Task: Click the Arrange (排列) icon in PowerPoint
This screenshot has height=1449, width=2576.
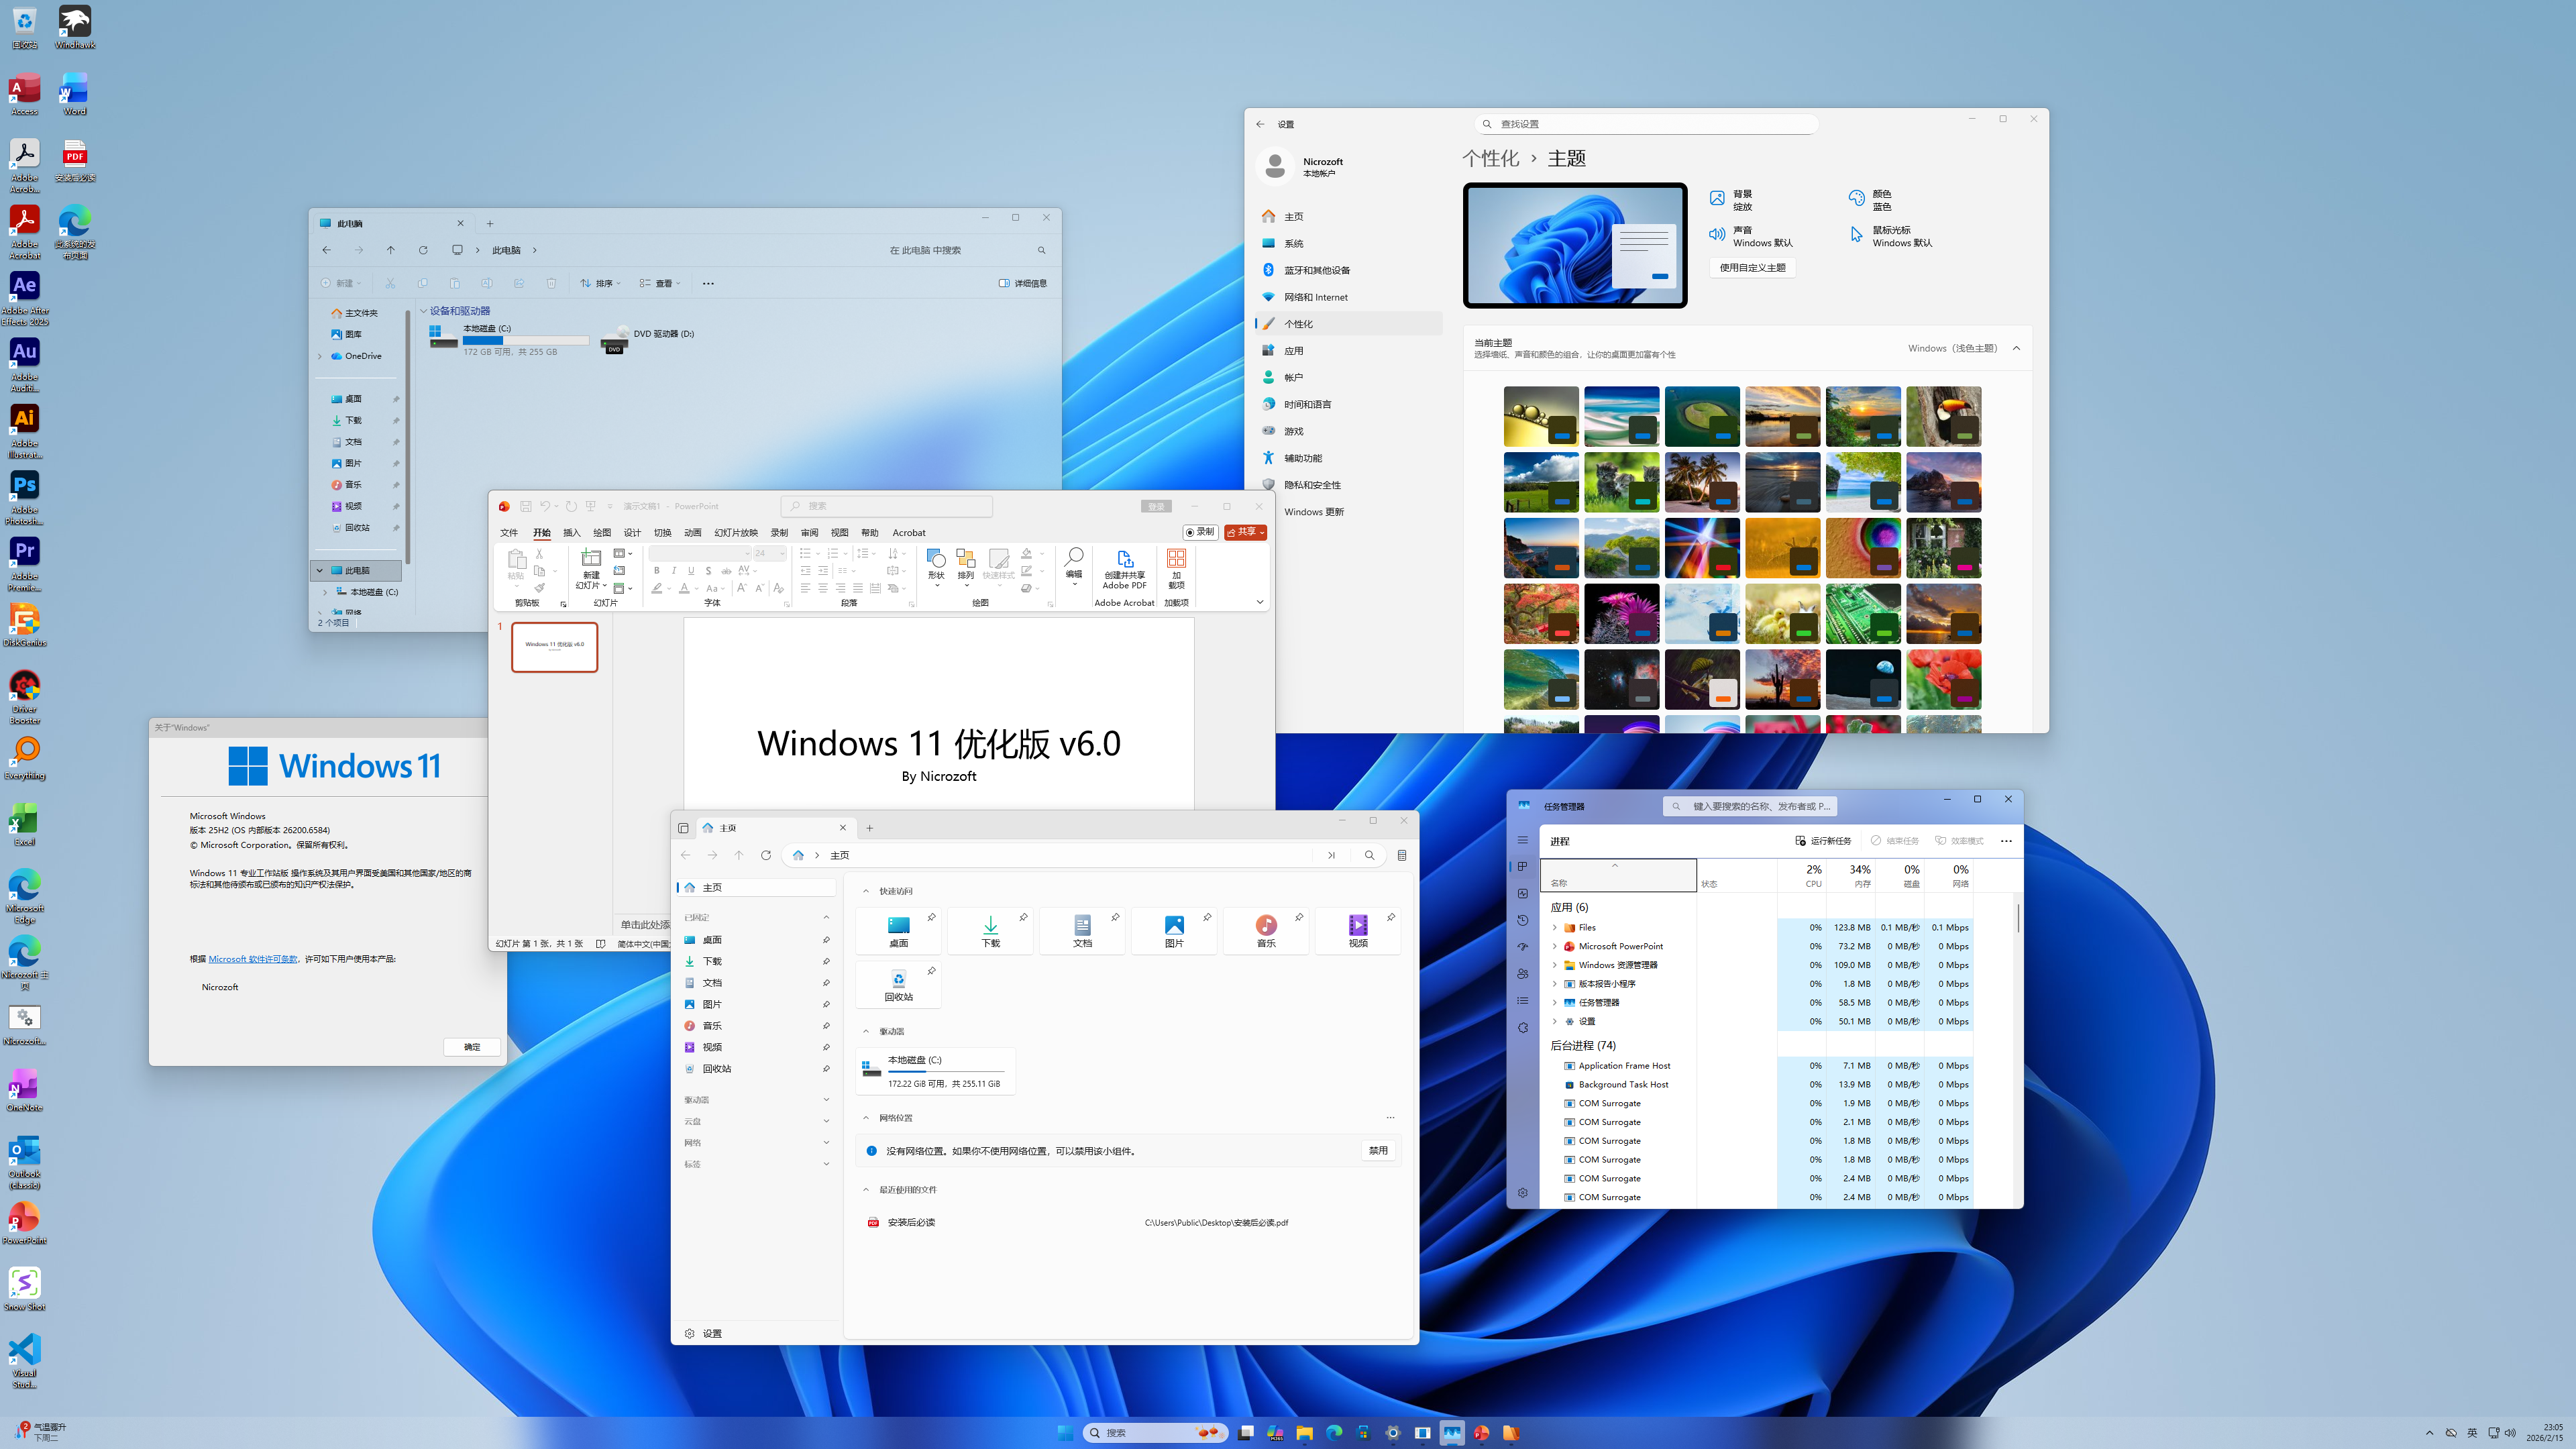Action: click(x=965, y=558)
